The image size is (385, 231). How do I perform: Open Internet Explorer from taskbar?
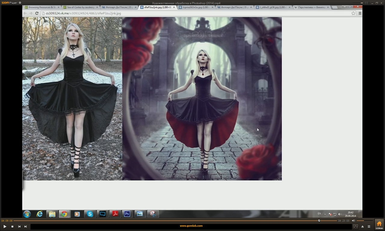(x=39, y=214)
